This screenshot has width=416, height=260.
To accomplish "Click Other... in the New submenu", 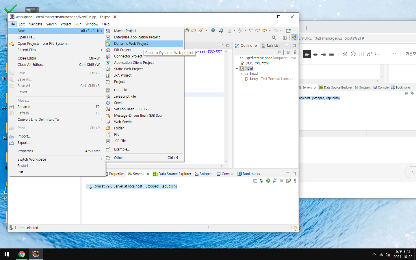I will pyautogui.click(x=144, y=158).
